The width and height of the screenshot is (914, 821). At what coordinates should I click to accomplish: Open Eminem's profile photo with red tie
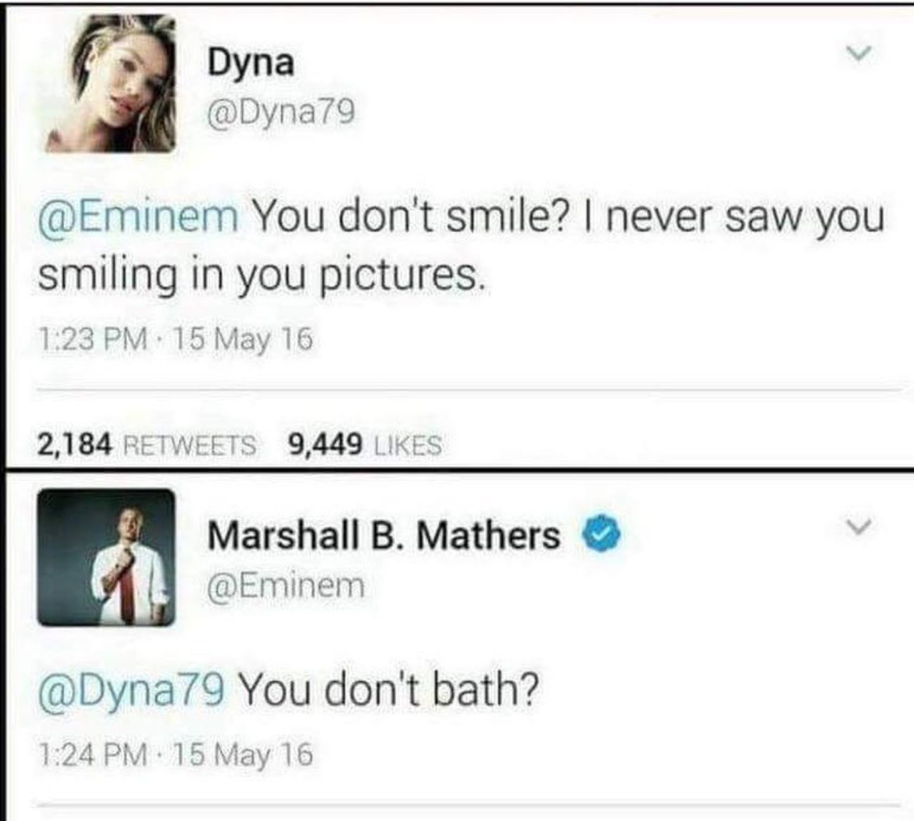tap(106, 558)
